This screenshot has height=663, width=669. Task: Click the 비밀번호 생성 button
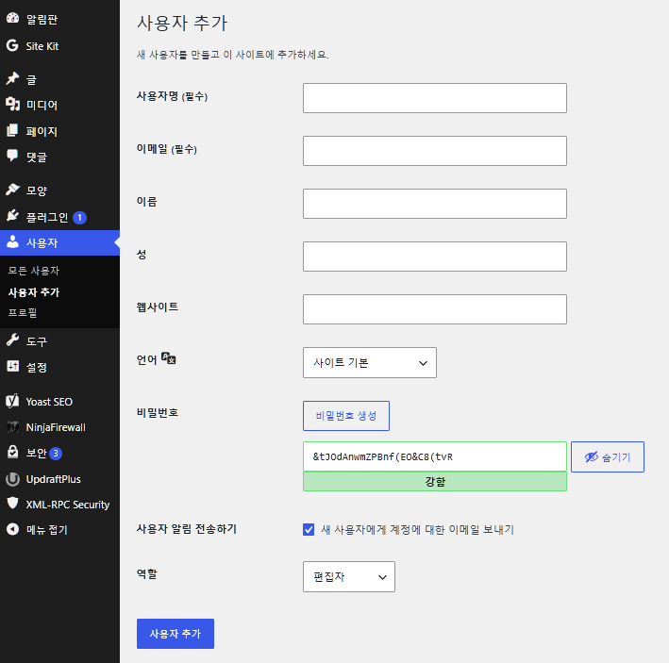pyautogui.click(x=346, y=416)
